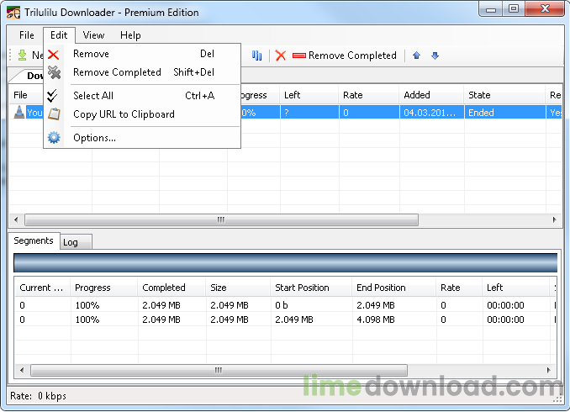Image resolution: width=570 pixels, height=412 pixels.
Task: Click the segments horizontal scrollbar thumb
Action: pyautogui.click(x=219, y=370)
